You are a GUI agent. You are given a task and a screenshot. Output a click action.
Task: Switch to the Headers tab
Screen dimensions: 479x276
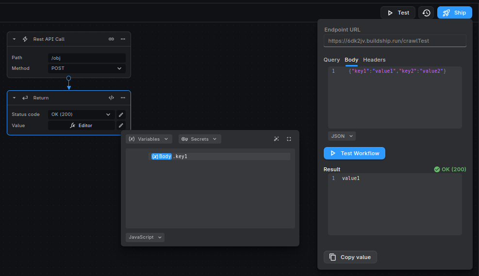374,60
